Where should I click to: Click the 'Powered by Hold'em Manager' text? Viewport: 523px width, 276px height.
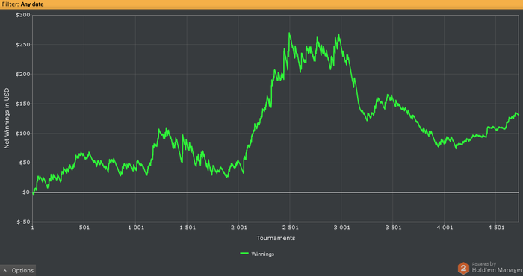point(497,267)
